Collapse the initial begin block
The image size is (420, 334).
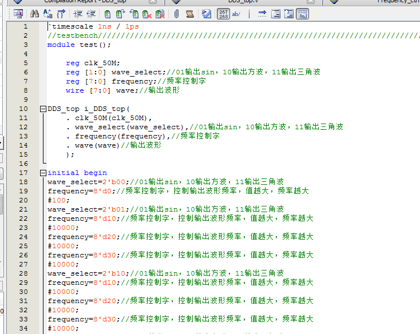[43, 173]
